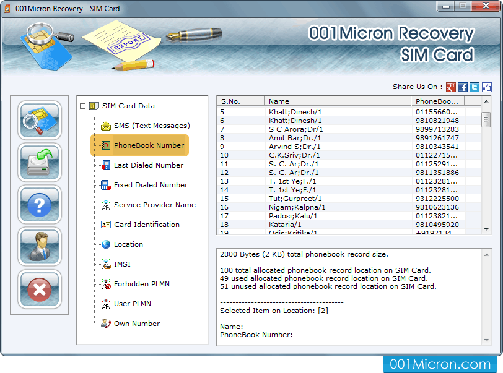Click the phonebook list scroll down arrow

(x=486, y=229)
